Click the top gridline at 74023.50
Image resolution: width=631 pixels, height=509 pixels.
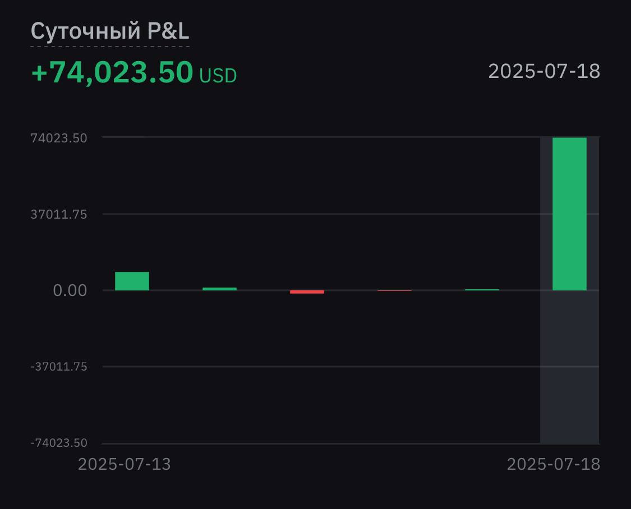click(x=320, y=137)
